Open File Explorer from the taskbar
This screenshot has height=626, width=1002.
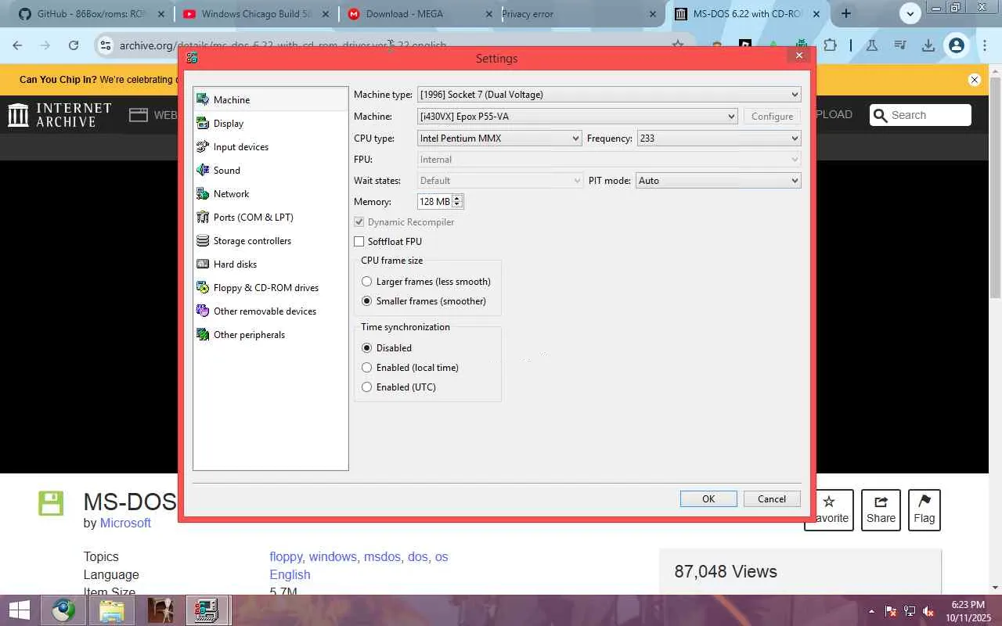112,610
